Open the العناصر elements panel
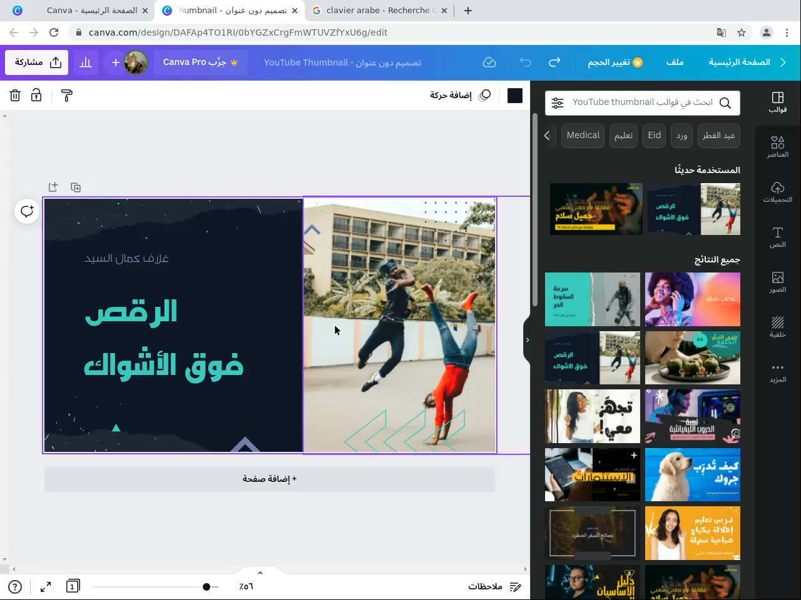The height and width of the screenshot is (600, 801). (x=778, y=147)
